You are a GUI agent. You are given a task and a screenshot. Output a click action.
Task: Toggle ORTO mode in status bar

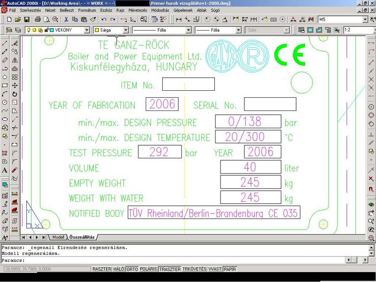click(x=132, y=269)
